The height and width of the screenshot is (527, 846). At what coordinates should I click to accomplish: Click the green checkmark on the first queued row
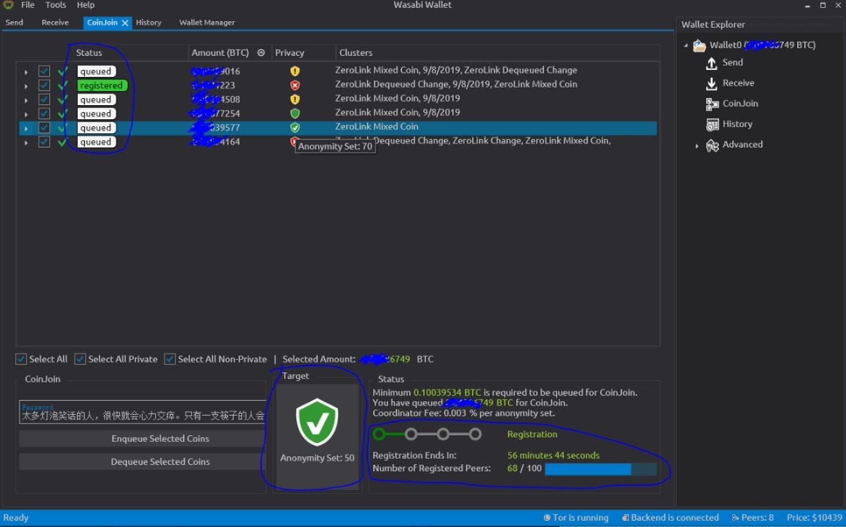pyautogui.click(x=62, y=72)
